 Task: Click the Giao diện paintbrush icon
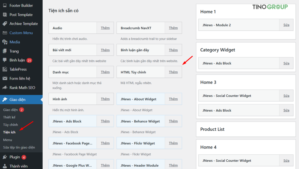tap(5, 99)
